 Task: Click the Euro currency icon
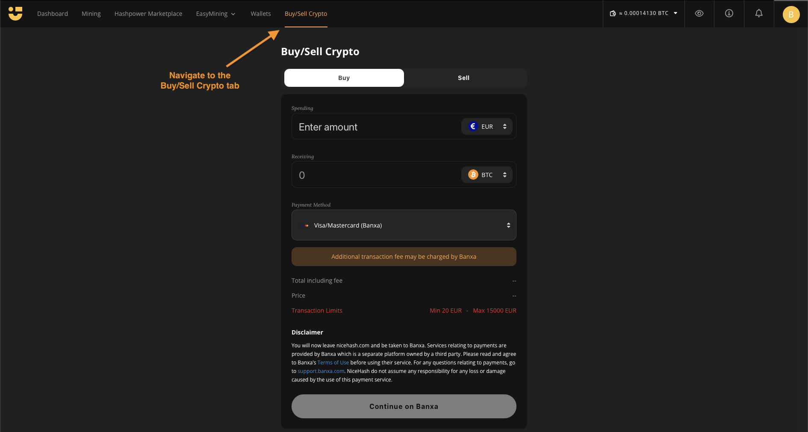click(473, 127)
